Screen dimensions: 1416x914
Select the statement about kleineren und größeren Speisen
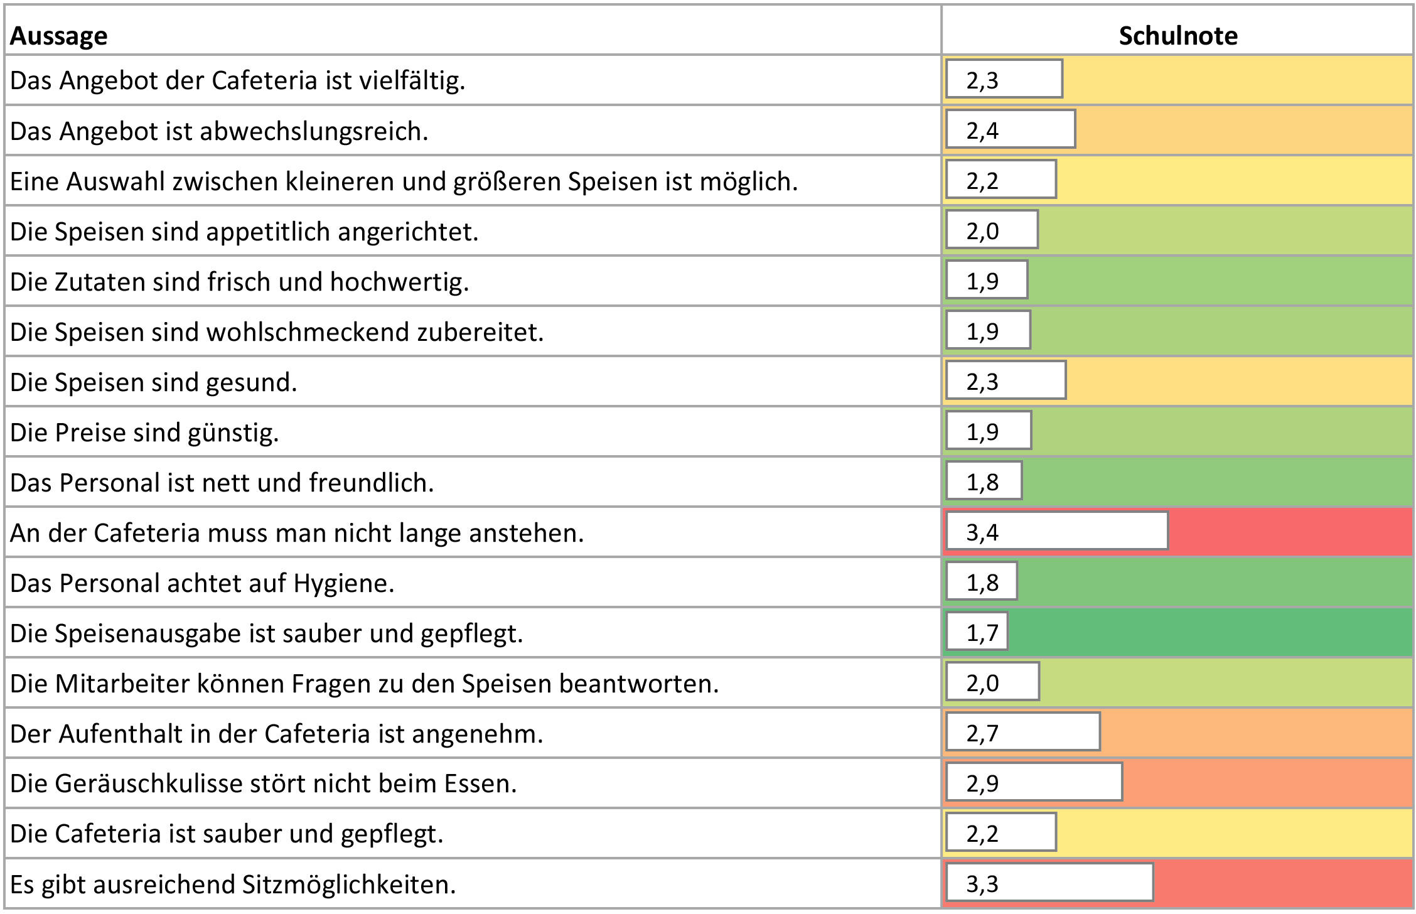point(404,181)
